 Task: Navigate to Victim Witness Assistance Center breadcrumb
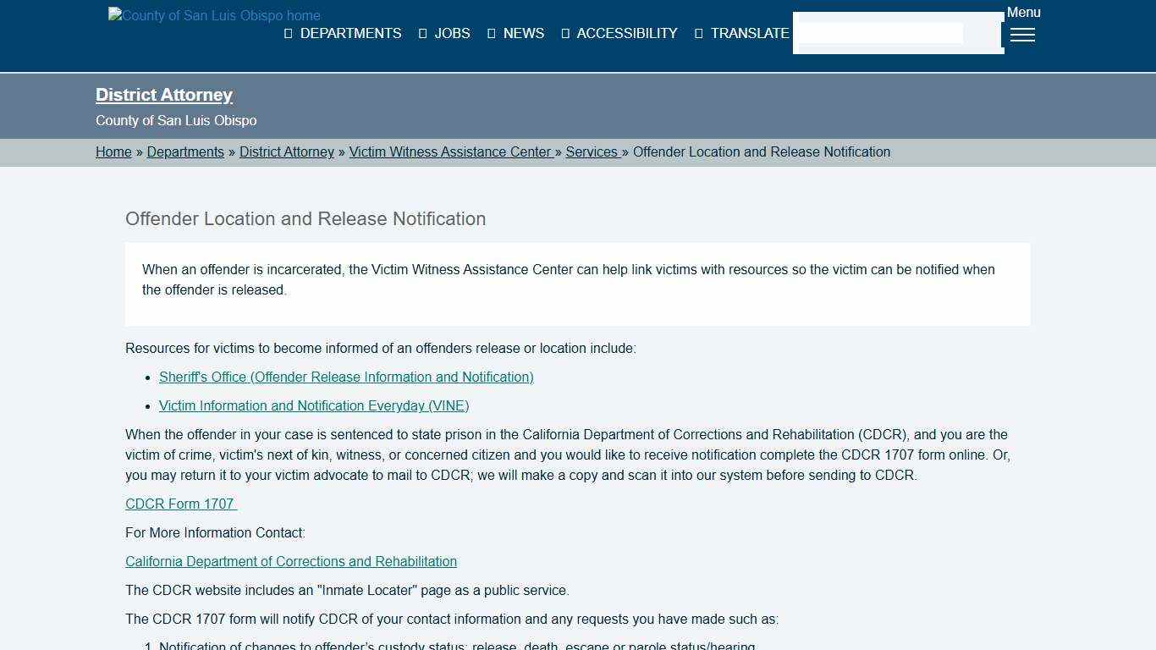(450, 152)
